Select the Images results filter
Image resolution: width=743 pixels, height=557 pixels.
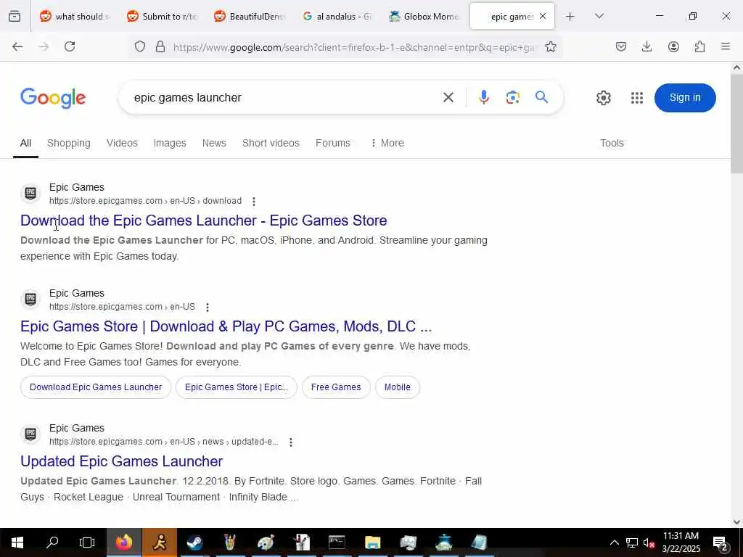tap(170, 143)
